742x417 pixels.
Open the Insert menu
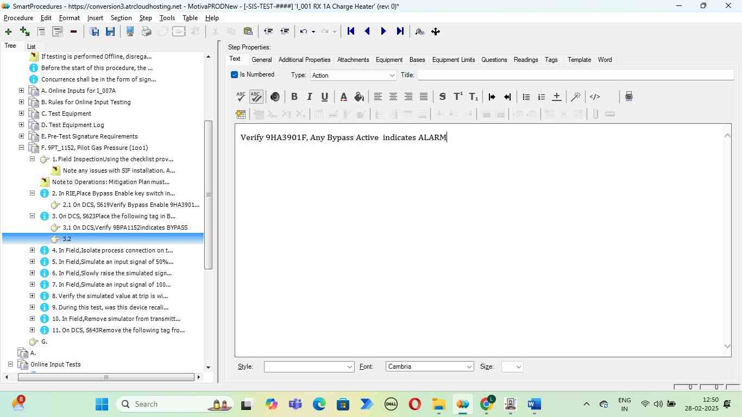[95, 18]
